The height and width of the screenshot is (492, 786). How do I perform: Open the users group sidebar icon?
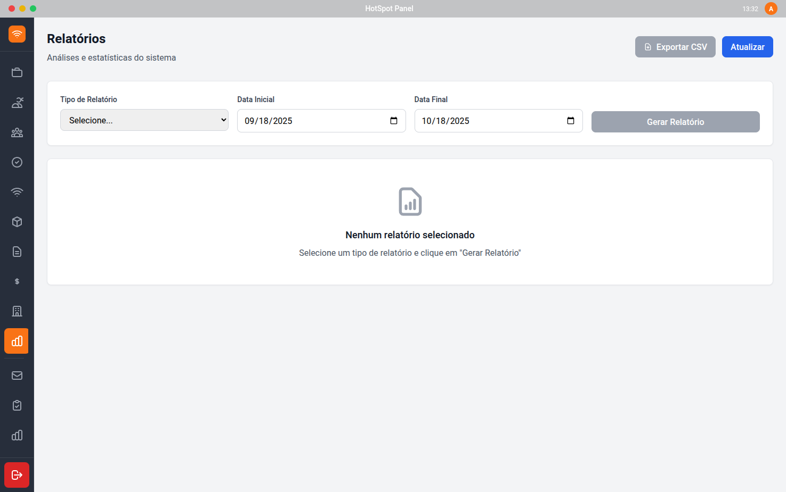(x=17, y=132)
